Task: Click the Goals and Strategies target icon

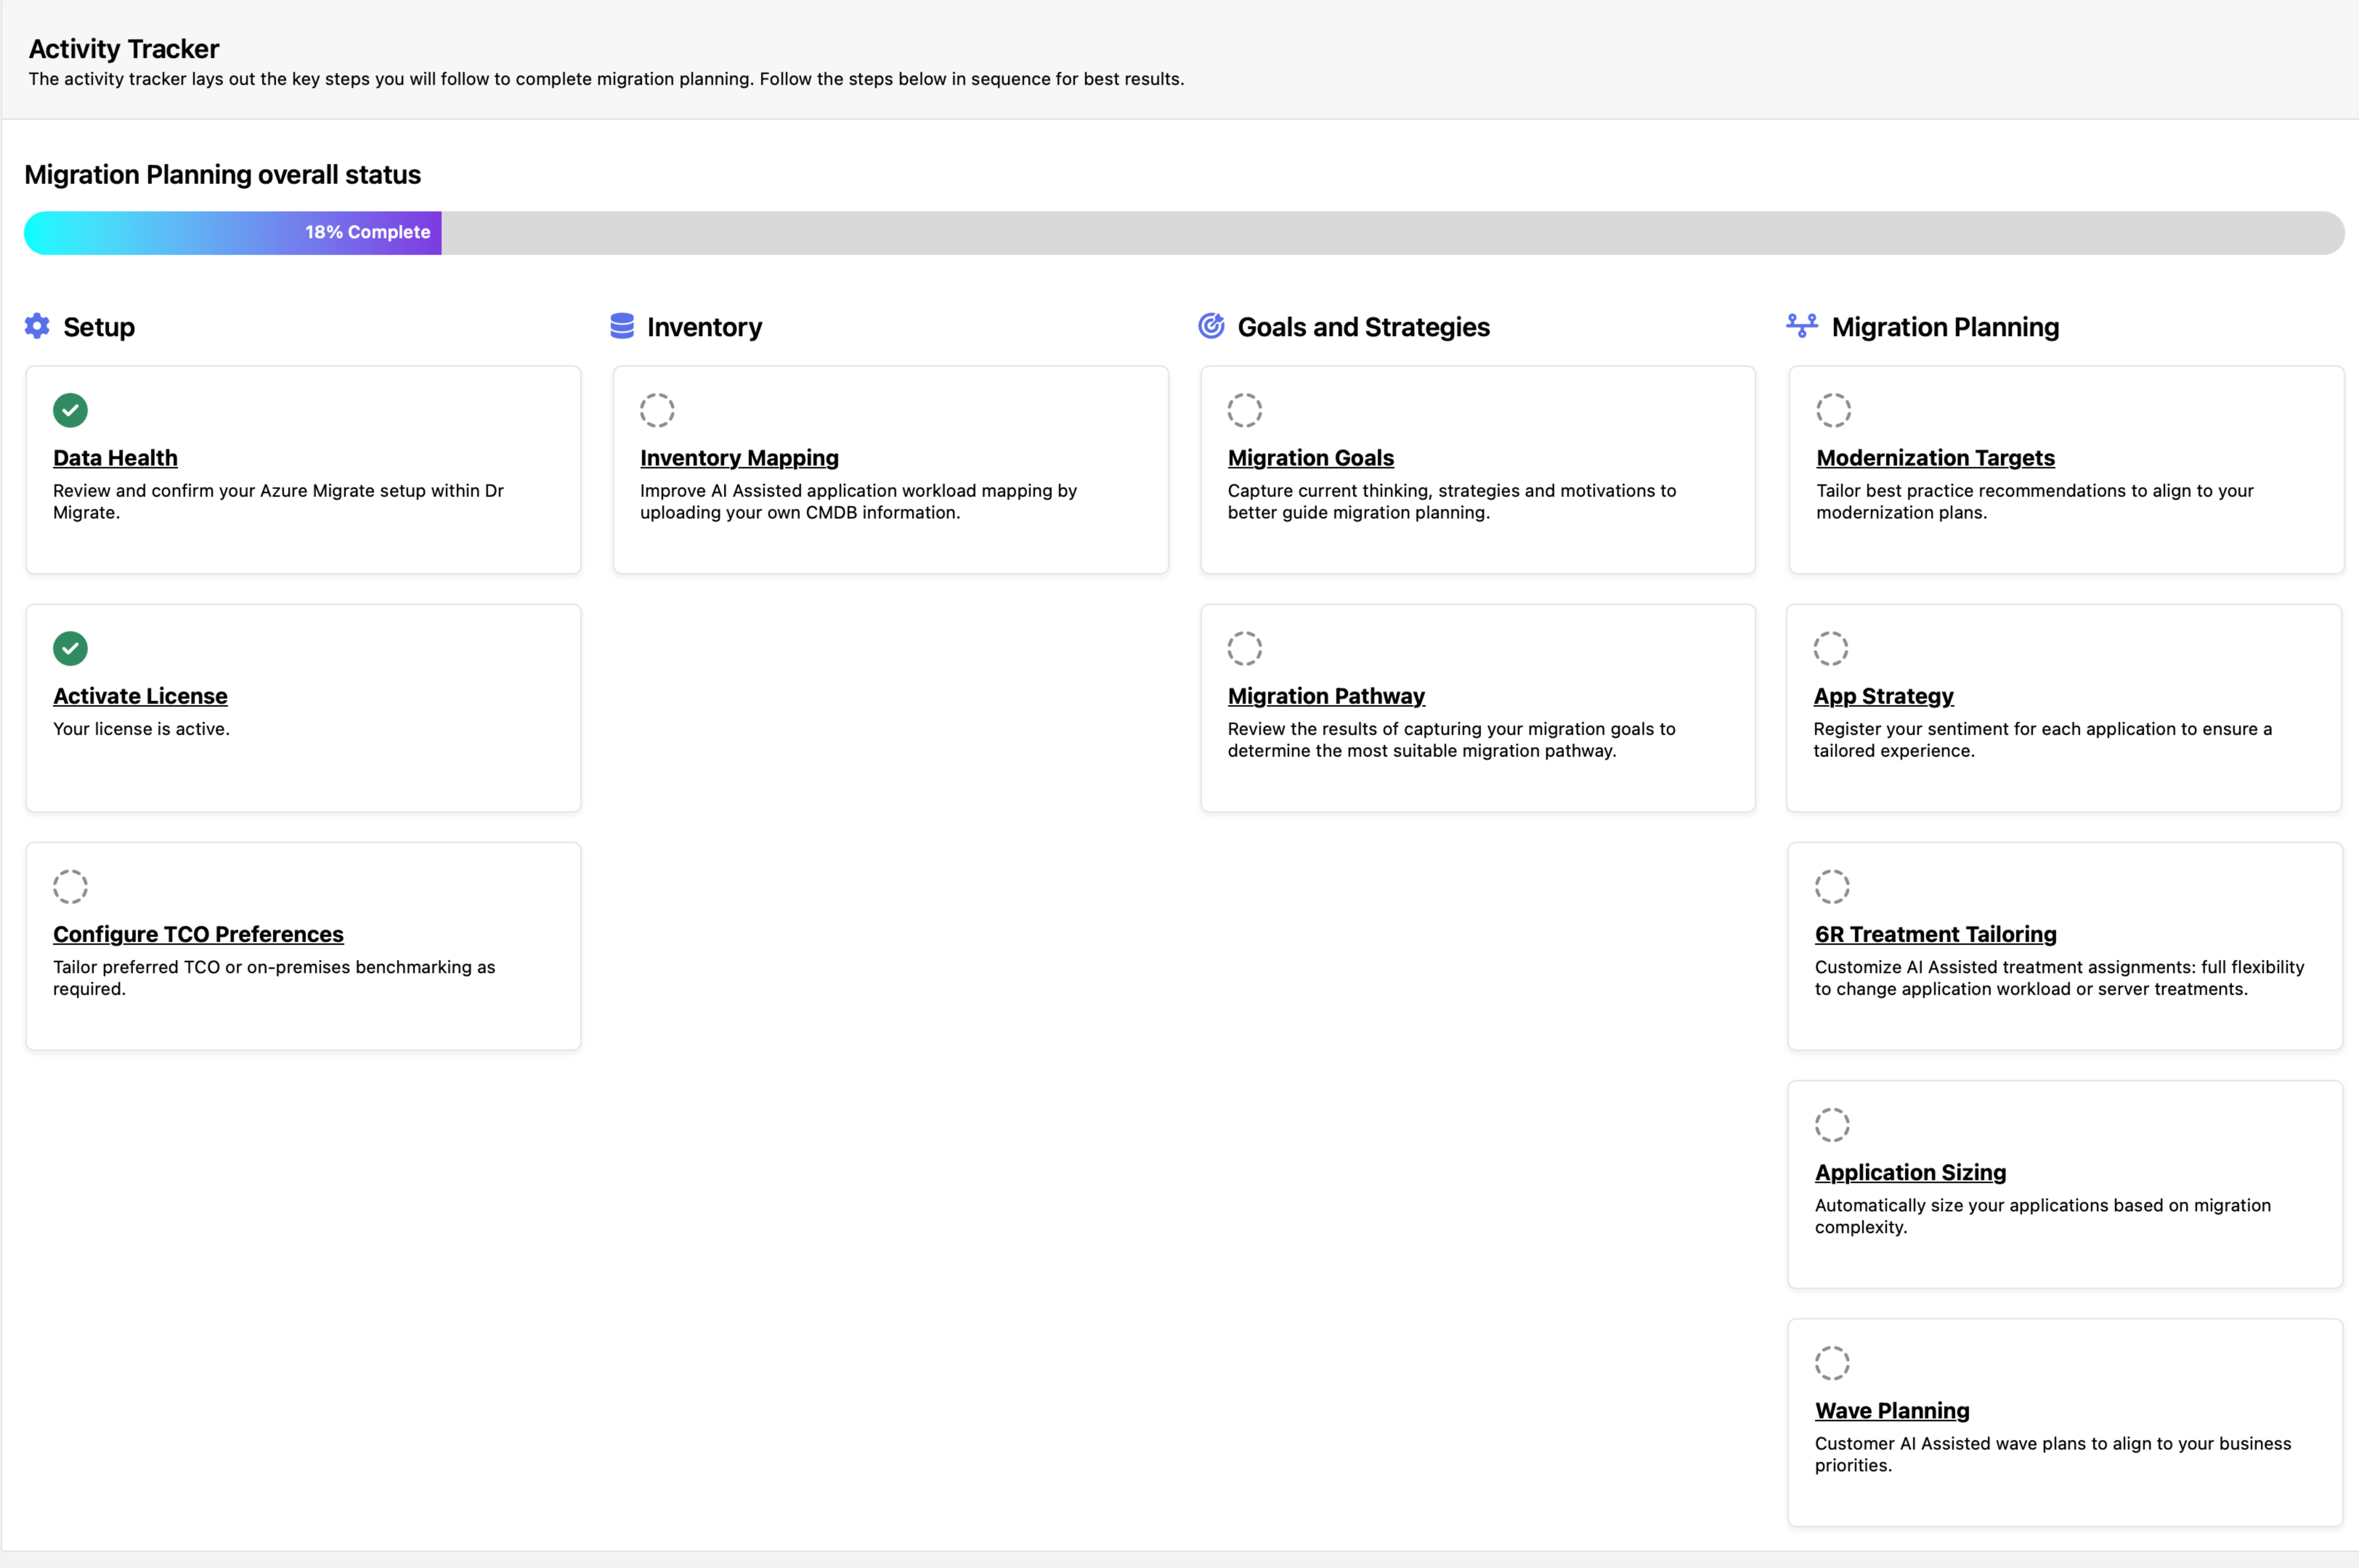Action: tap(1211, 326)
